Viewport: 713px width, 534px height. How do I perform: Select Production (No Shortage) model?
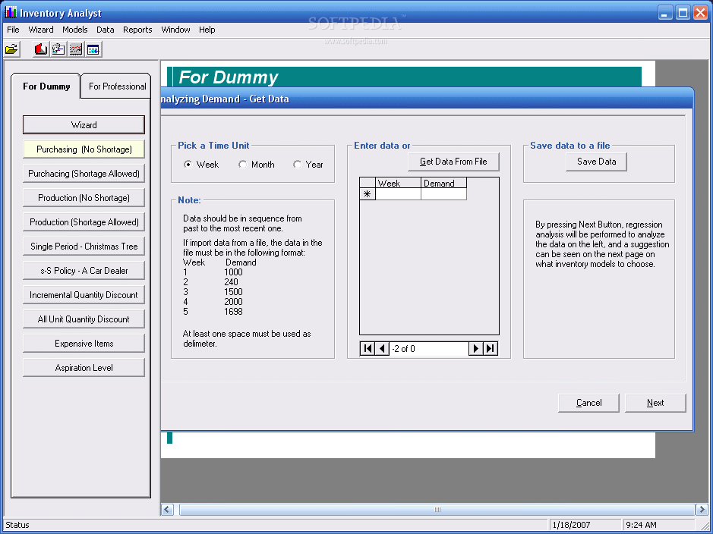tap(84, 197)
